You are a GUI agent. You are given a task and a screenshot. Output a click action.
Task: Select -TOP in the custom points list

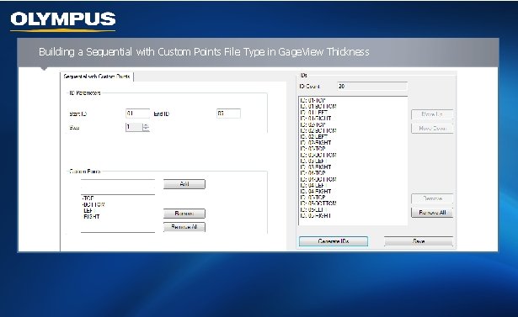click(x=88, y=198)
